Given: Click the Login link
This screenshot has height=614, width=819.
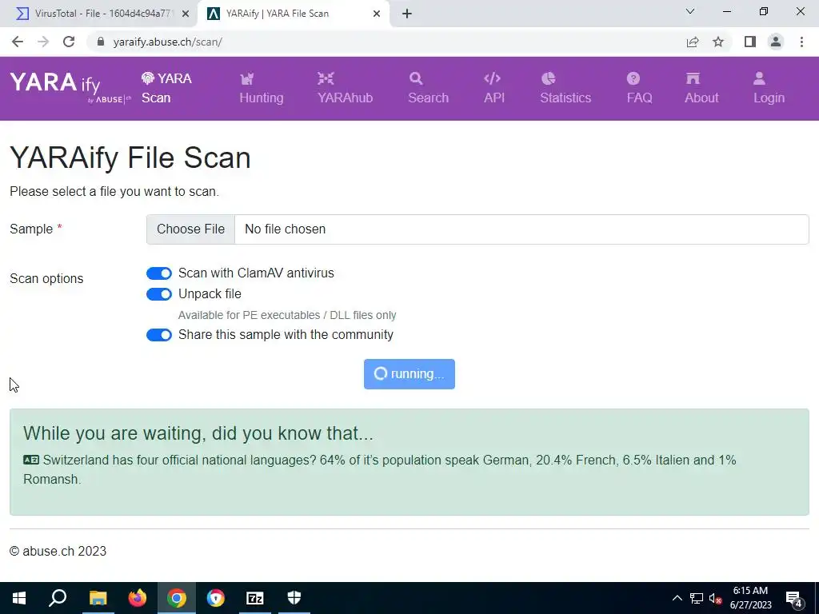Looking at the screenshot, I should (769, 88).
